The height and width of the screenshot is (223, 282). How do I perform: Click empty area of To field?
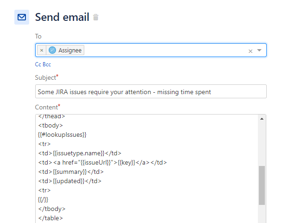[165, 50]
